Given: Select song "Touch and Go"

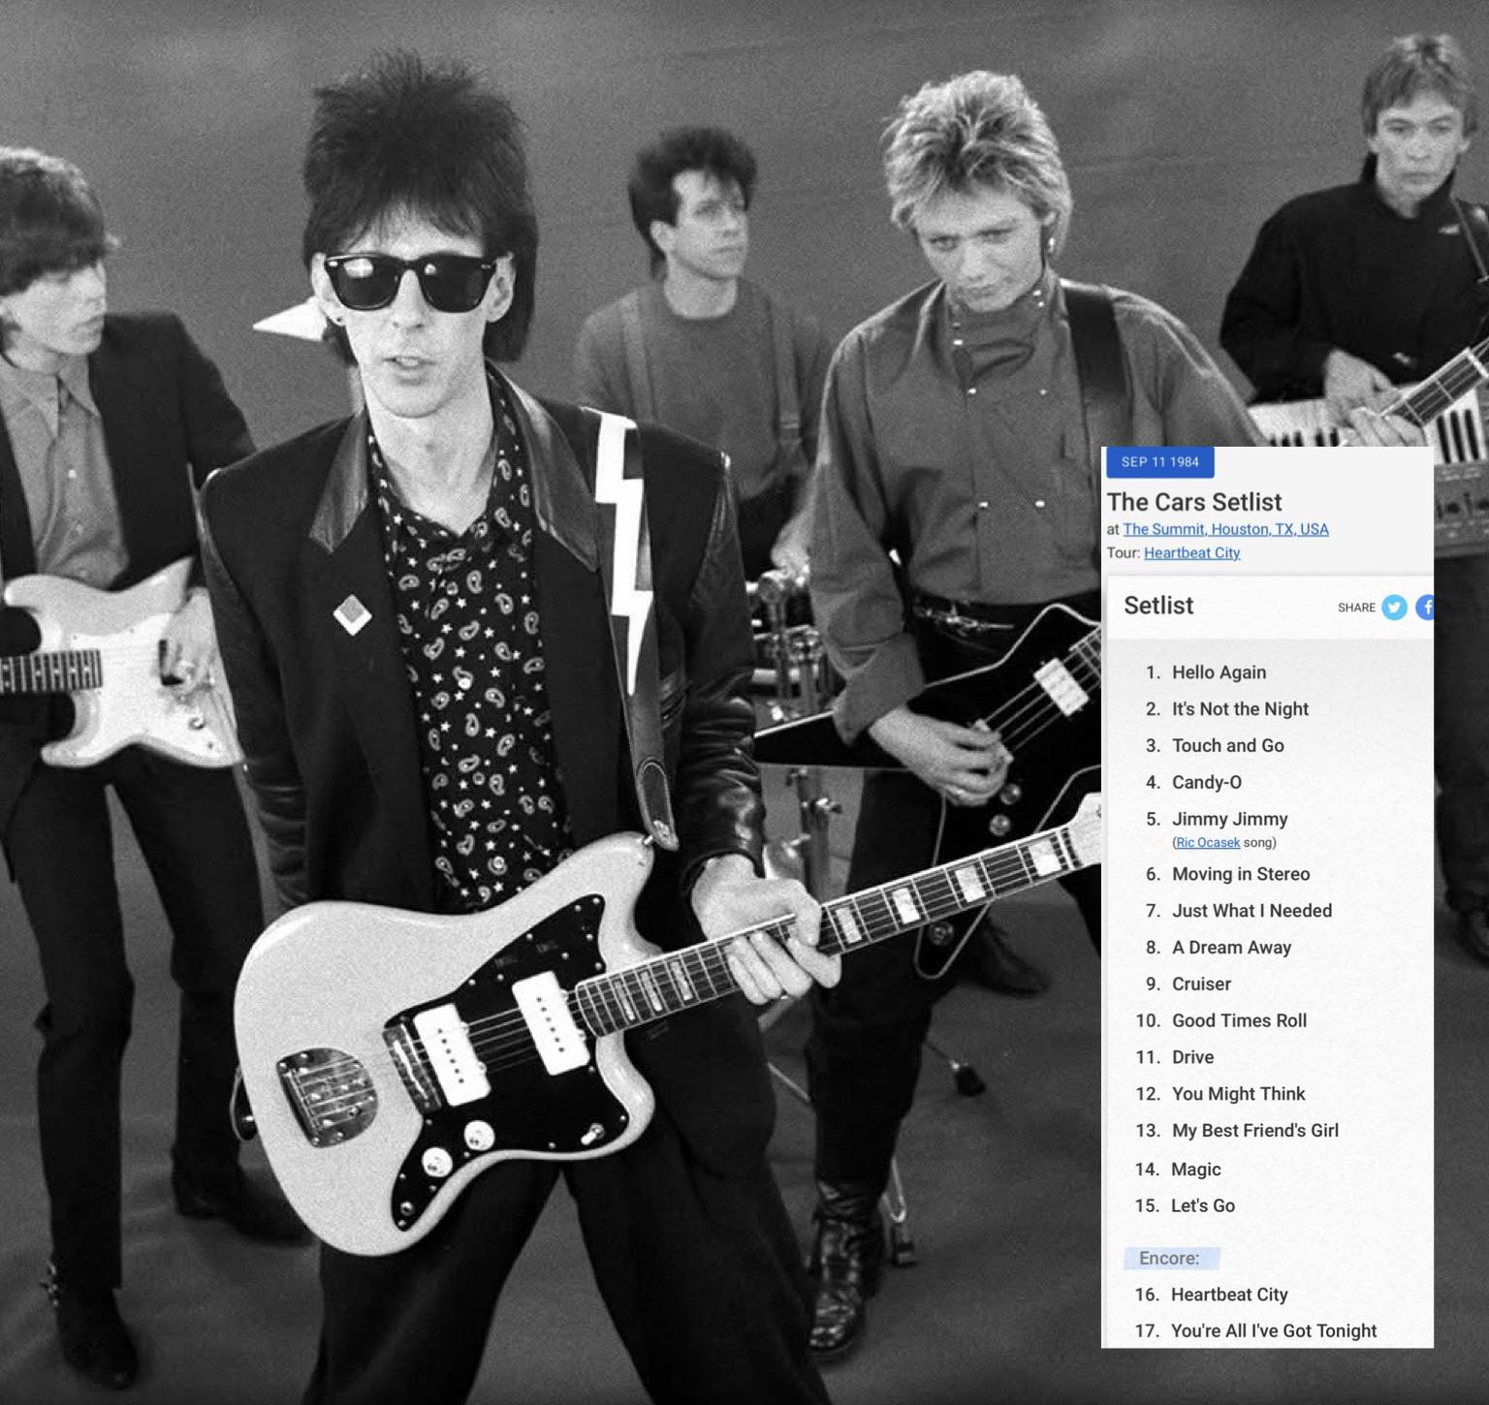Looking at the screenshot, I should 1228,746.
